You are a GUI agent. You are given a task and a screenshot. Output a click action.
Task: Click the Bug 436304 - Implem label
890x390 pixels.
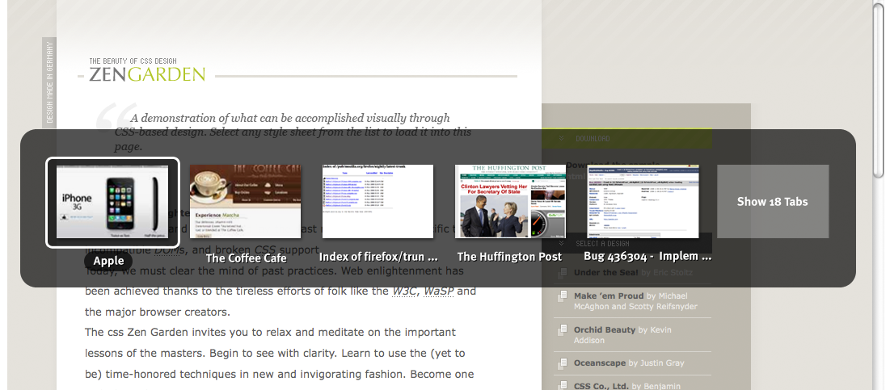(x=647, y=256)
